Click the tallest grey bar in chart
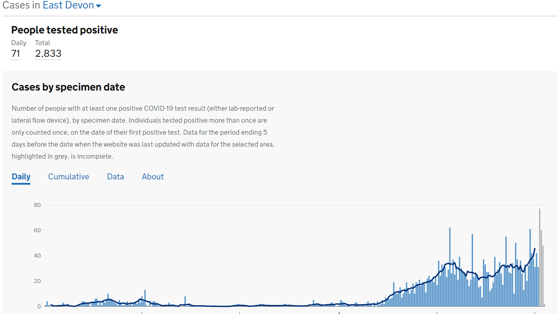The height and width of the screenshot is (314, 559). [539, 258]
